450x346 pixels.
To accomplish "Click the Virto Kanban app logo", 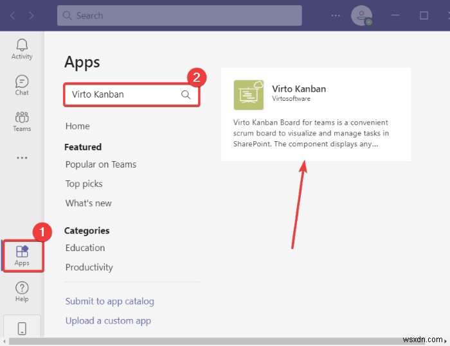I will [249, 94].
